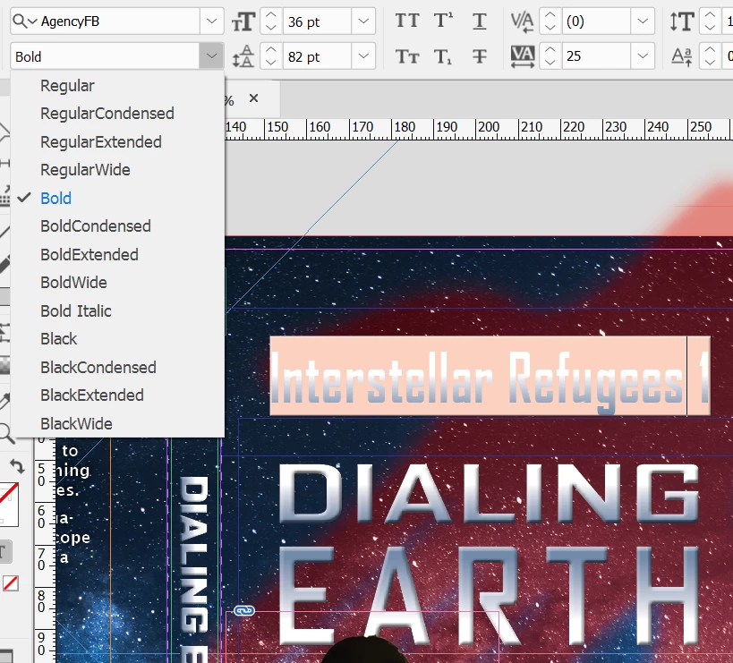This screenshot has height=663, width=733.
Task: Choose RegularExtended font style
Action: coord(117,142)
